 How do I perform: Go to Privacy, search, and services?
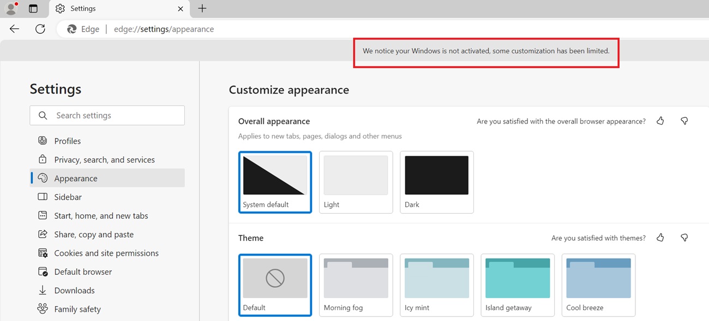(104, 159)
